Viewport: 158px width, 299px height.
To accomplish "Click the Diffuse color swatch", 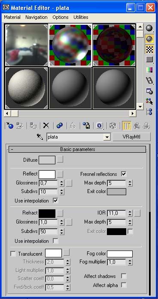I will pos(47,160).
